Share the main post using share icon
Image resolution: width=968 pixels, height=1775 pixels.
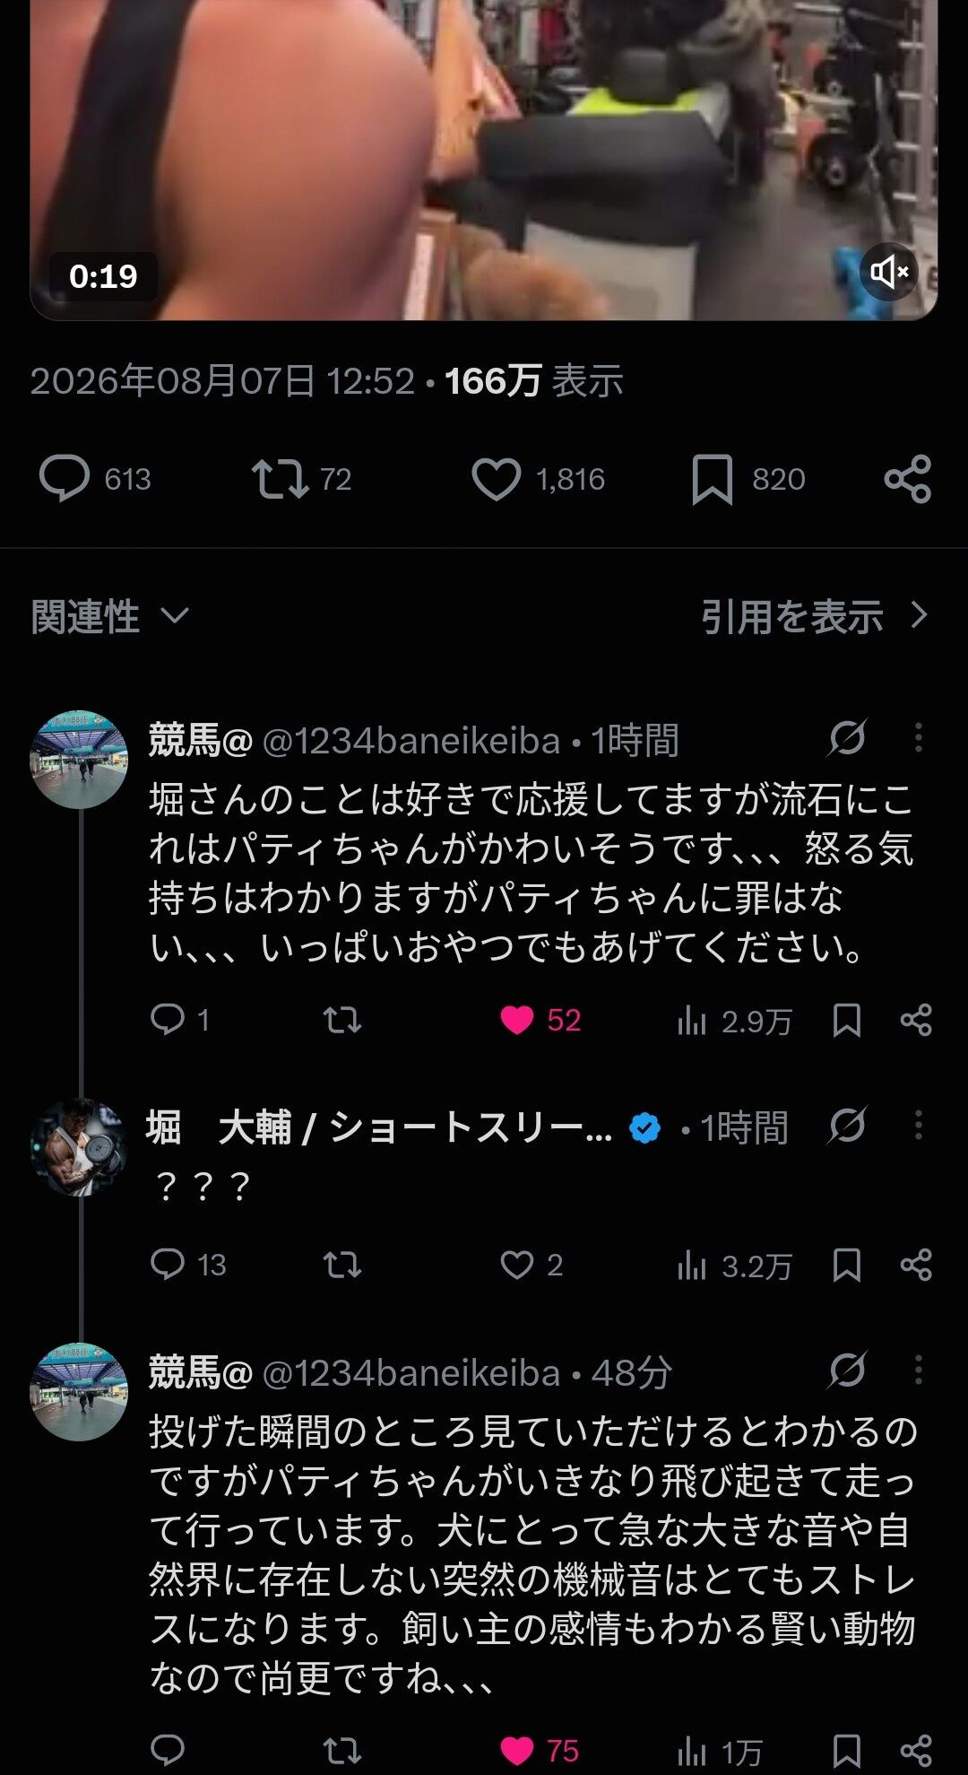[x=907, y=478]
